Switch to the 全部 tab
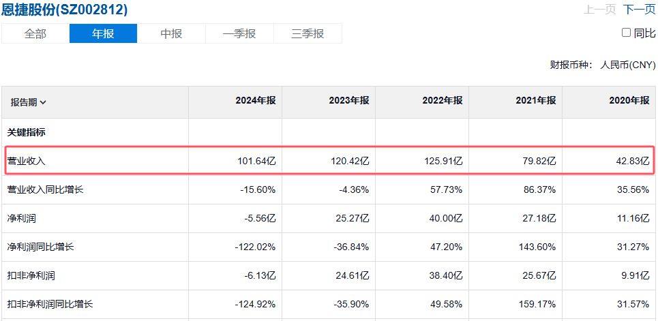The image size is (658, 321). pyautogui.click(x=35, y=33)
